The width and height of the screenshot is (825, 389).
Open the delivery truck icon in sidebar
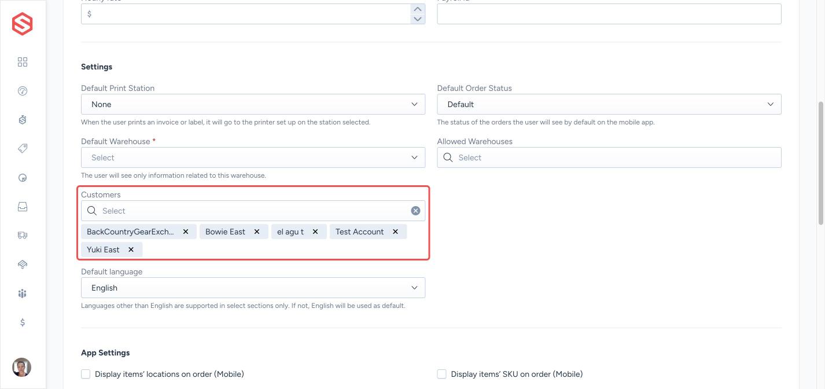(x=23, y=236)
